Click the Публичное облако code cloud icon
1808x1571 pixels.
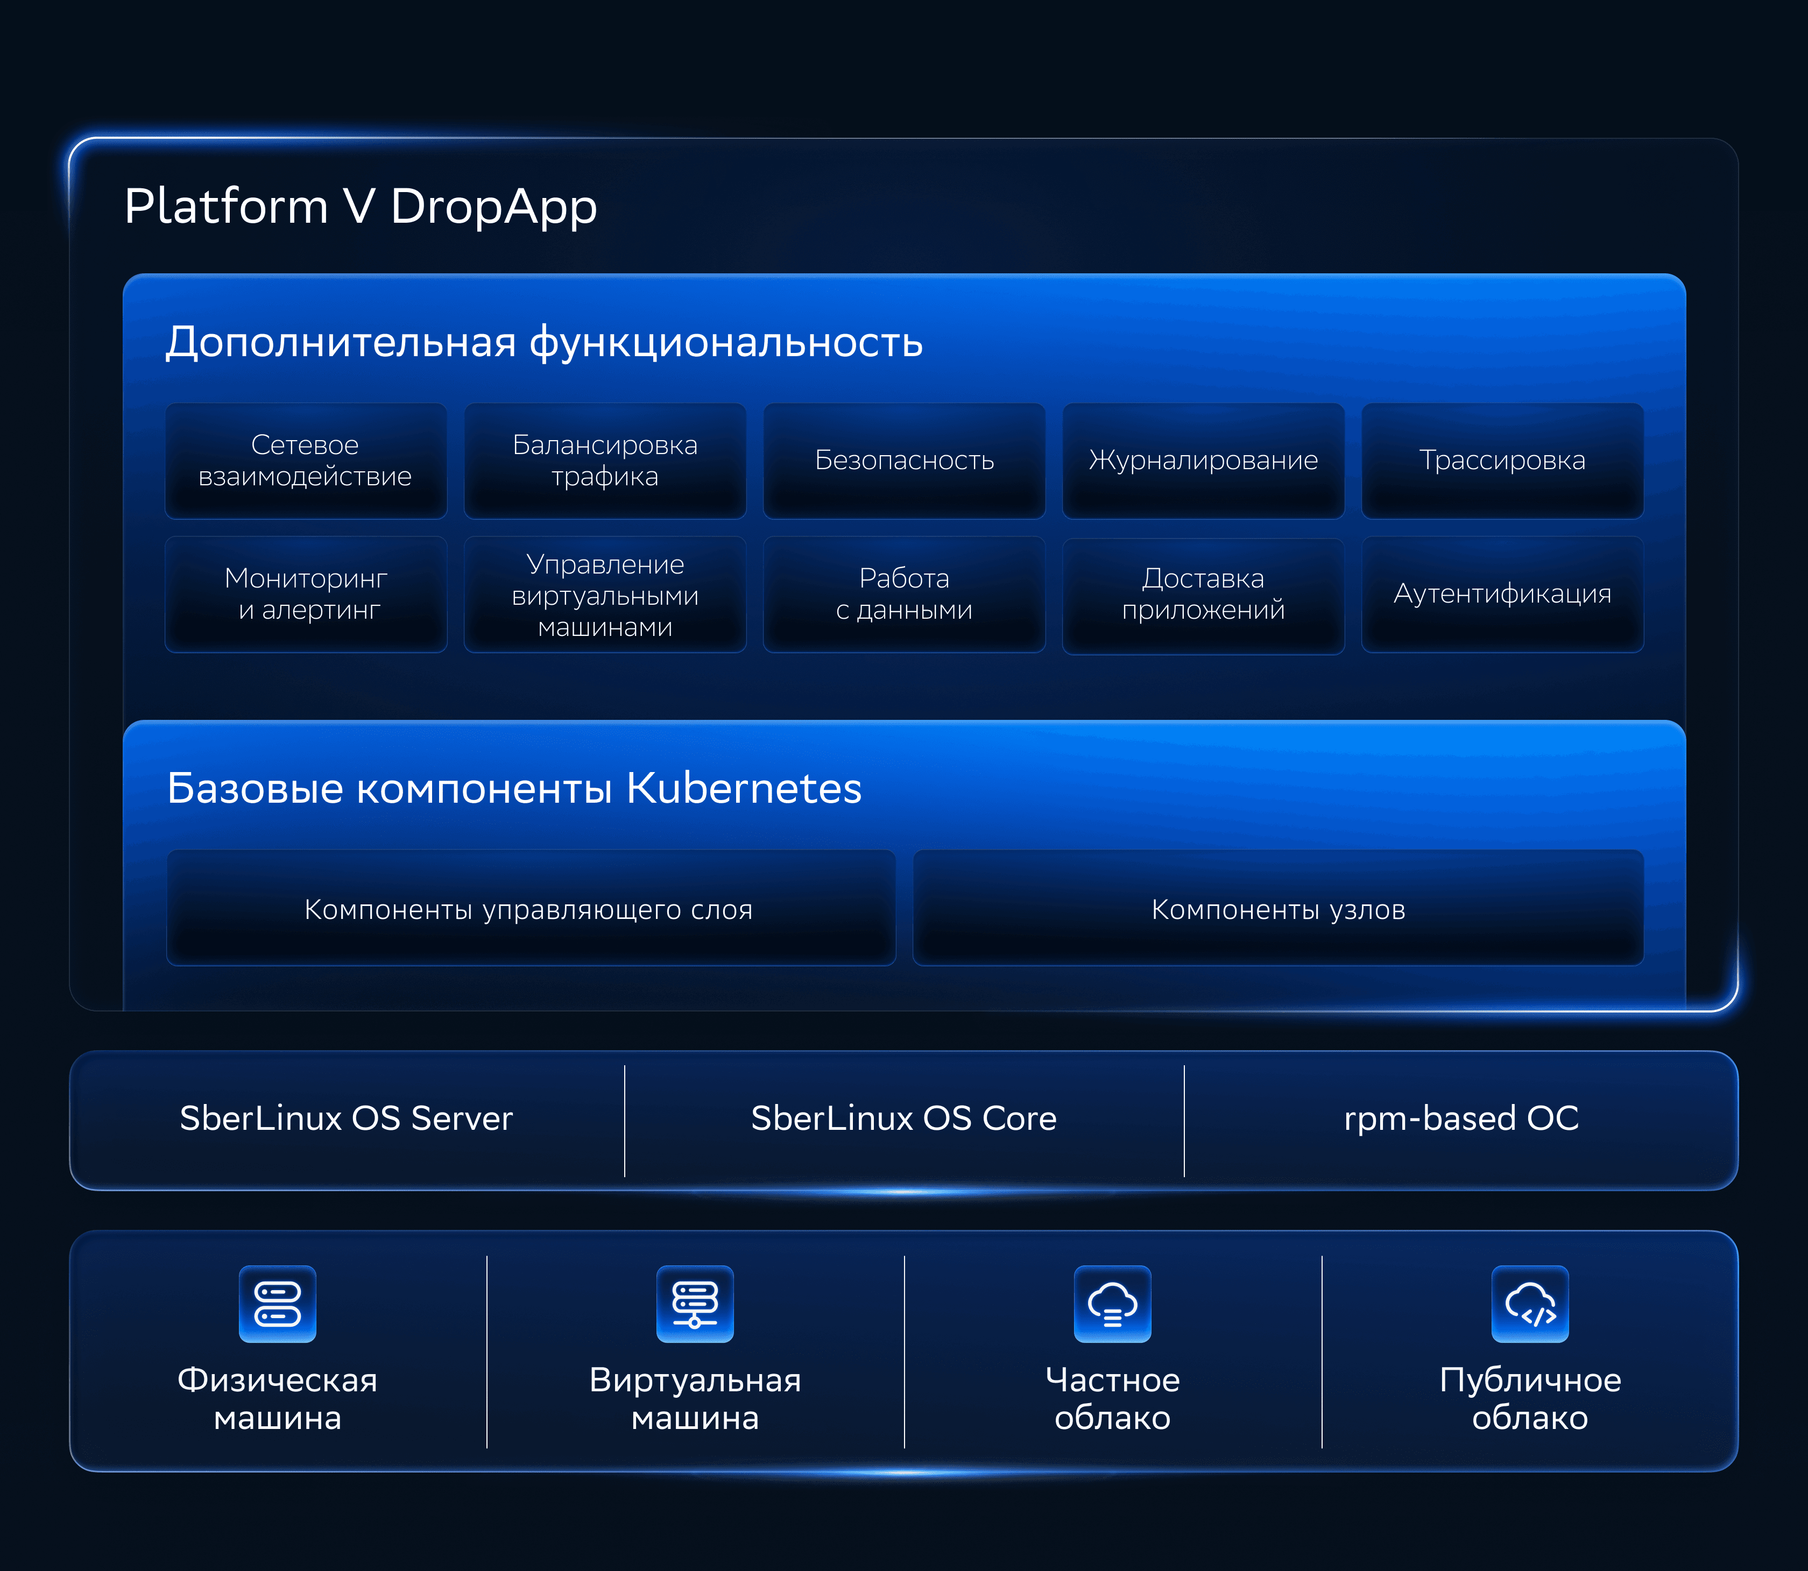pyautogui.click(x=1529, y=1304)
